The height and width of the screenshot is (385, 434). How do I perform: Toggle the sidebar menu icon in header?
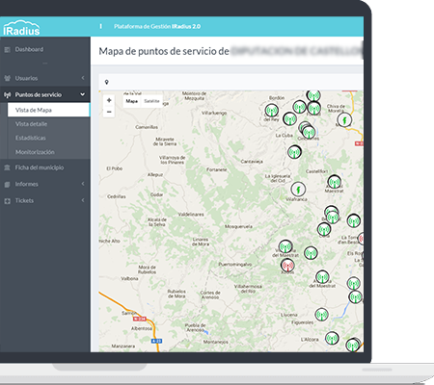pyautogui.click(x=100, y=26)
